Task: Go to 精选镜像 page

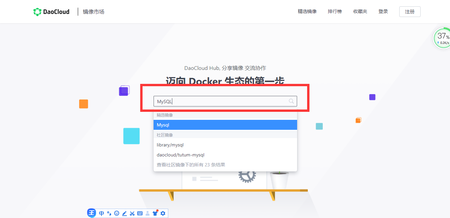Action: 307,12
